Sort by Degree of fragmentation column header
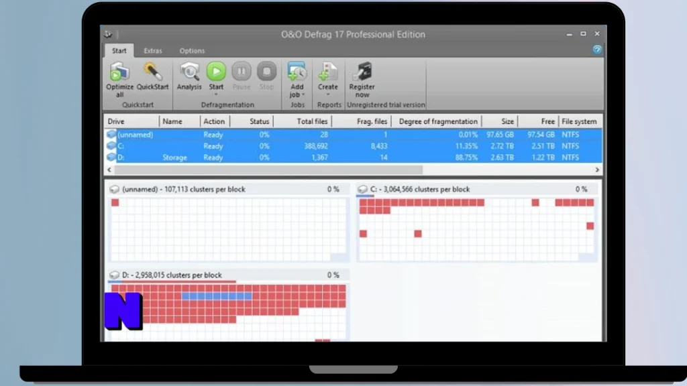This screenshot has width=687, height=386. [436, 121]
